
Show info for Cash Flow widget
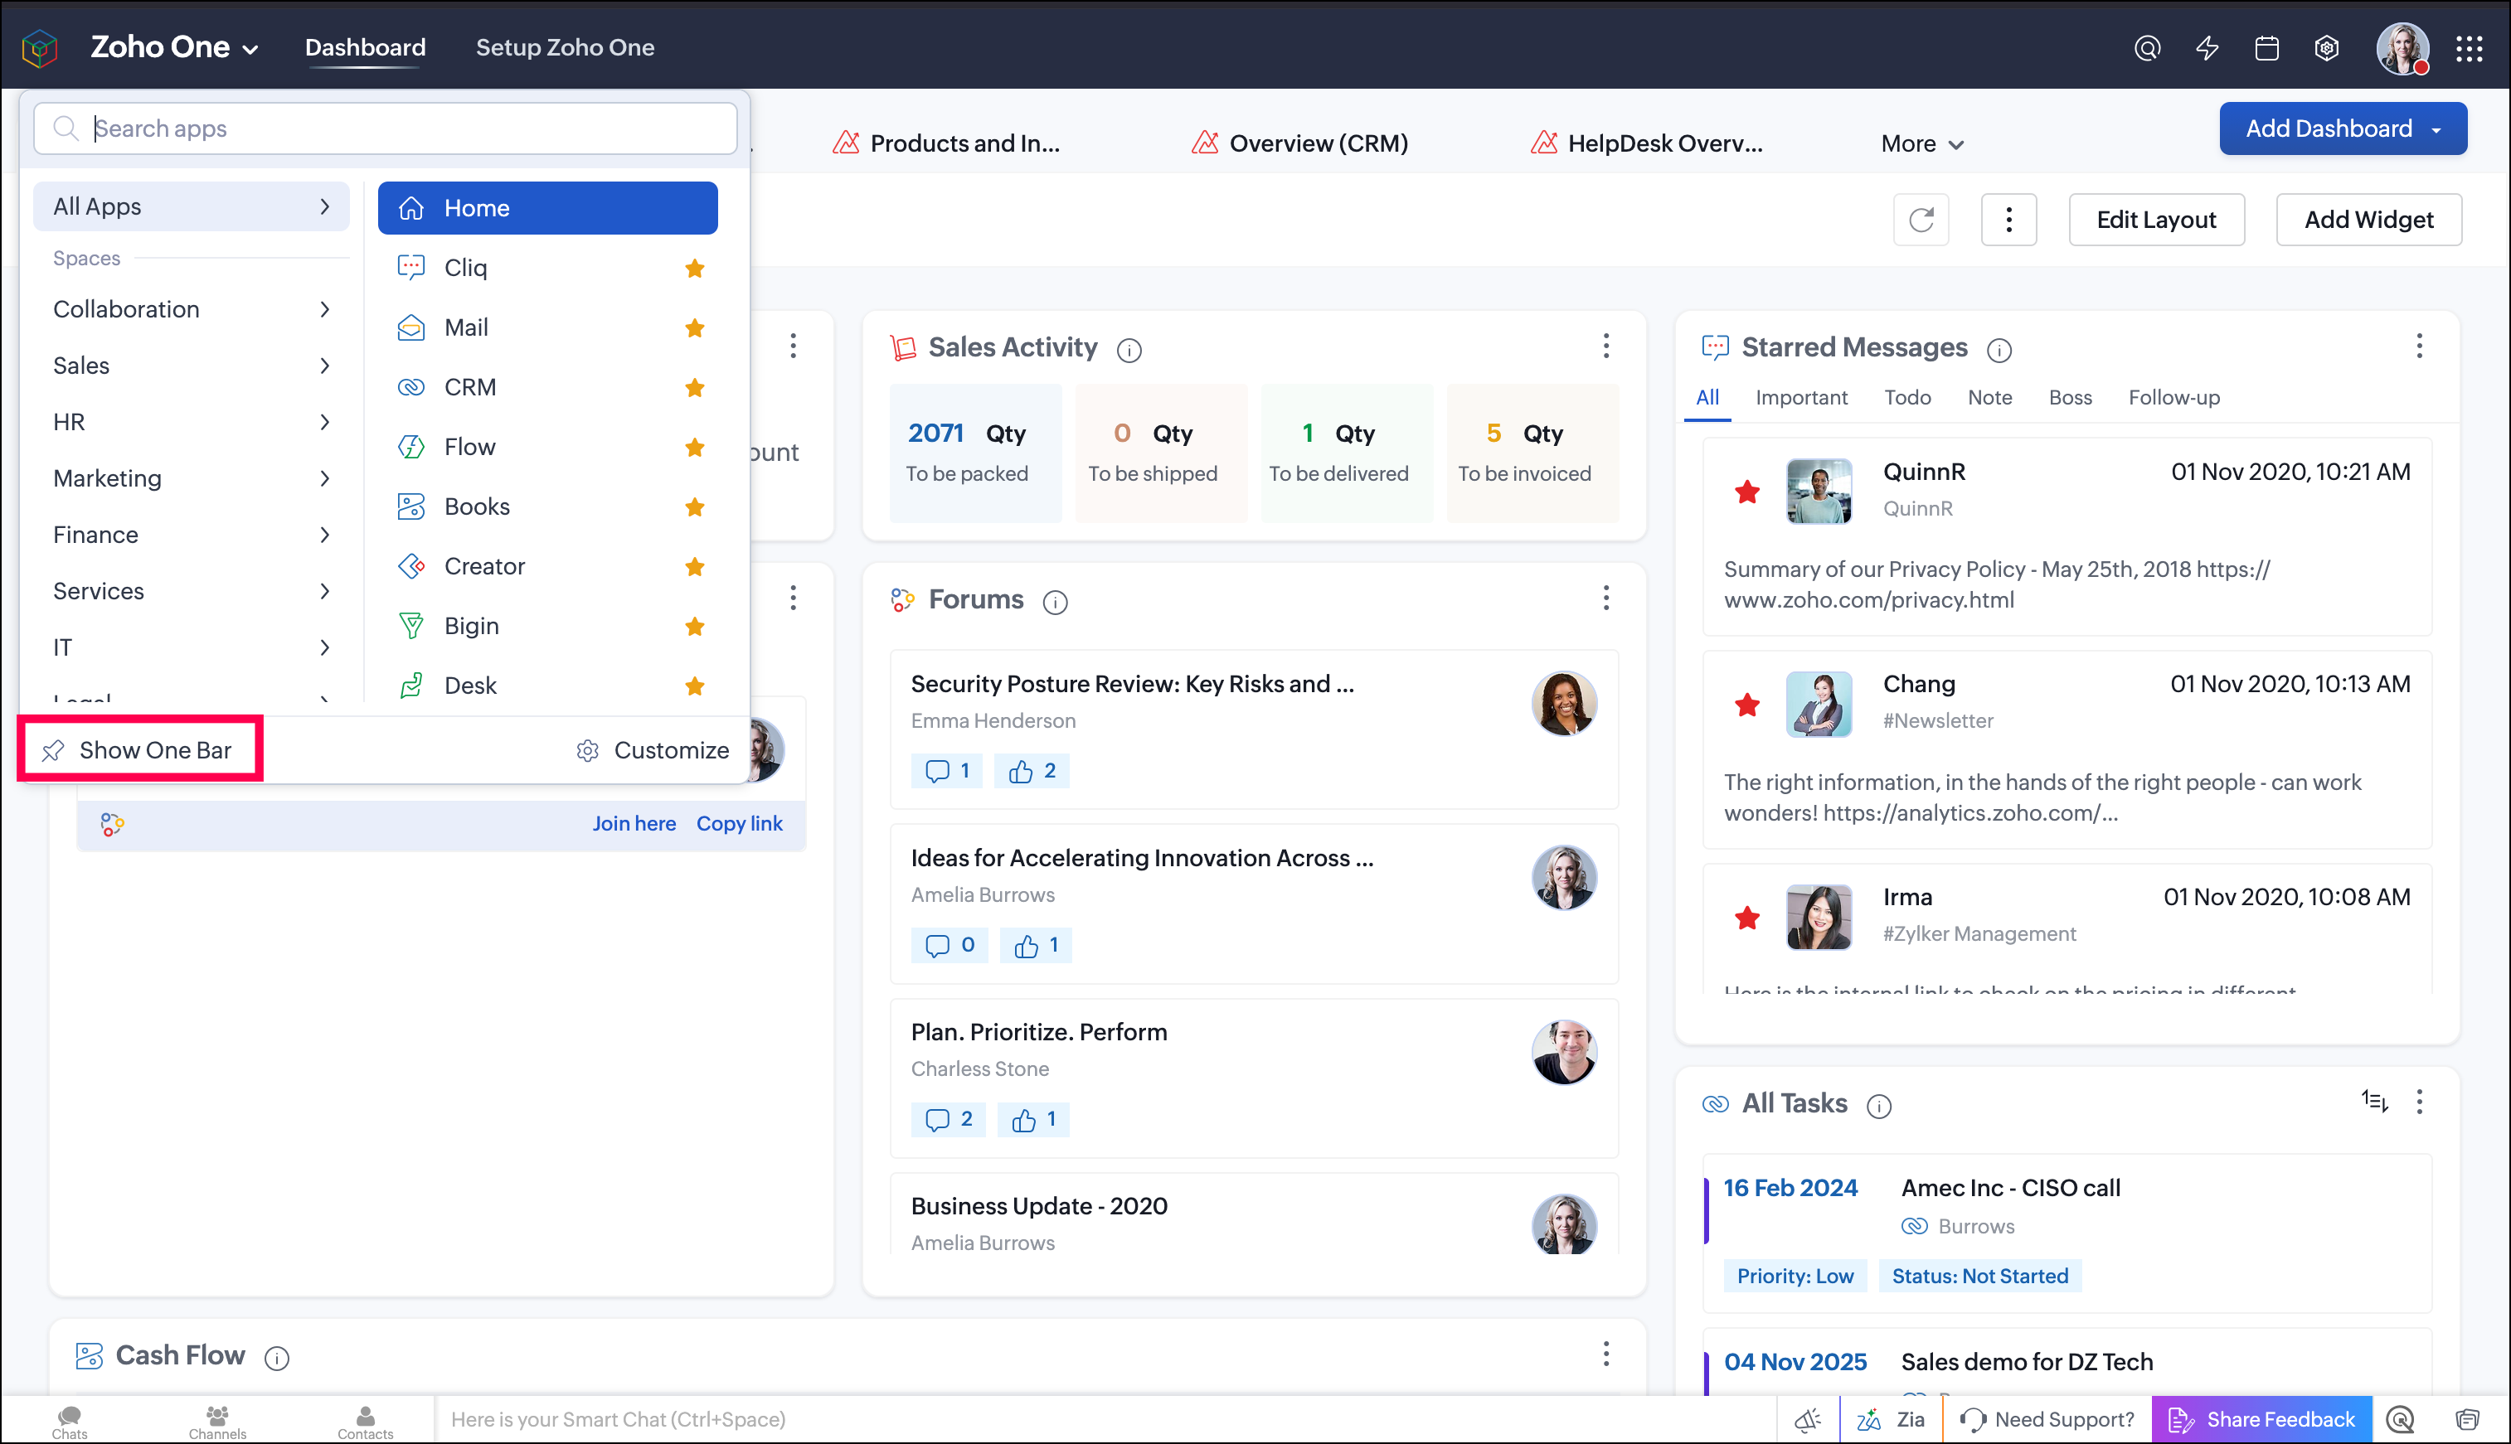[x=277, y=1358]
